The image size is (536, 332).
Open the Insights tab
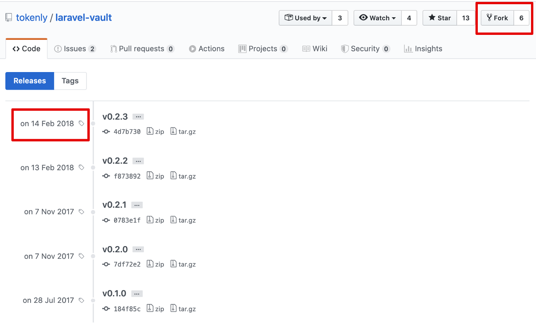tap(423, 49)
